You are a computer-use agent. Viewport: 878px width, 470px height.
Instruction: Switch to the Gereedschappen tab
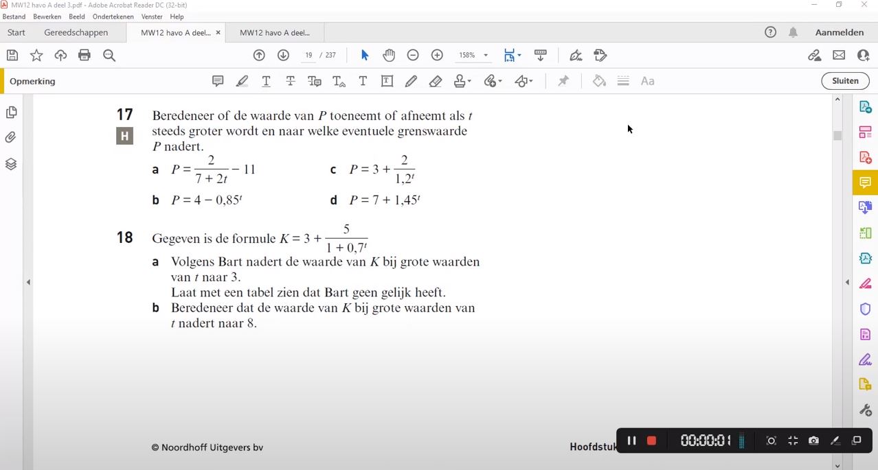76,32
